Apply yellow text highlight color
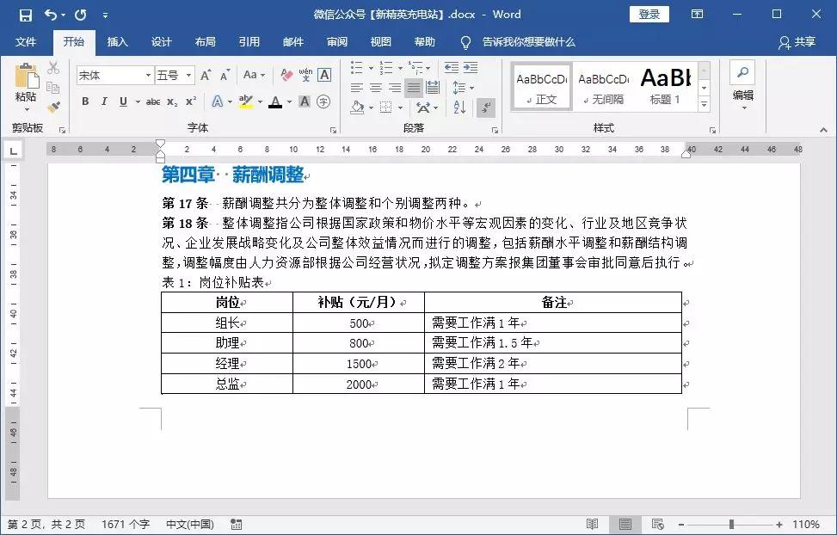The height and width of the screenshot is (535, 837). [244, 101]
